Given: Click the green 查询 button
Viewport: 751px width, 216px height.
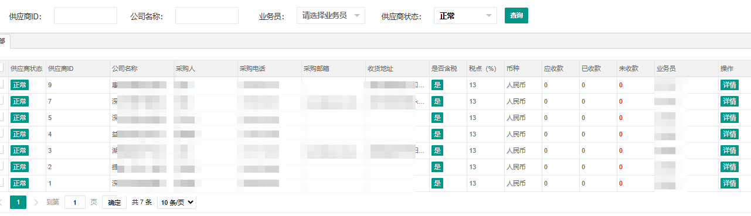Looking at the screenshot, I should [516, 16].
